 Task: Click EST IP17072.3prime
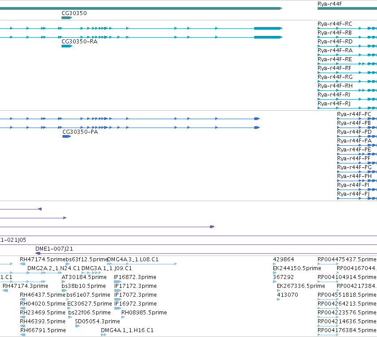pyautogui.click(x=136, y=294)
